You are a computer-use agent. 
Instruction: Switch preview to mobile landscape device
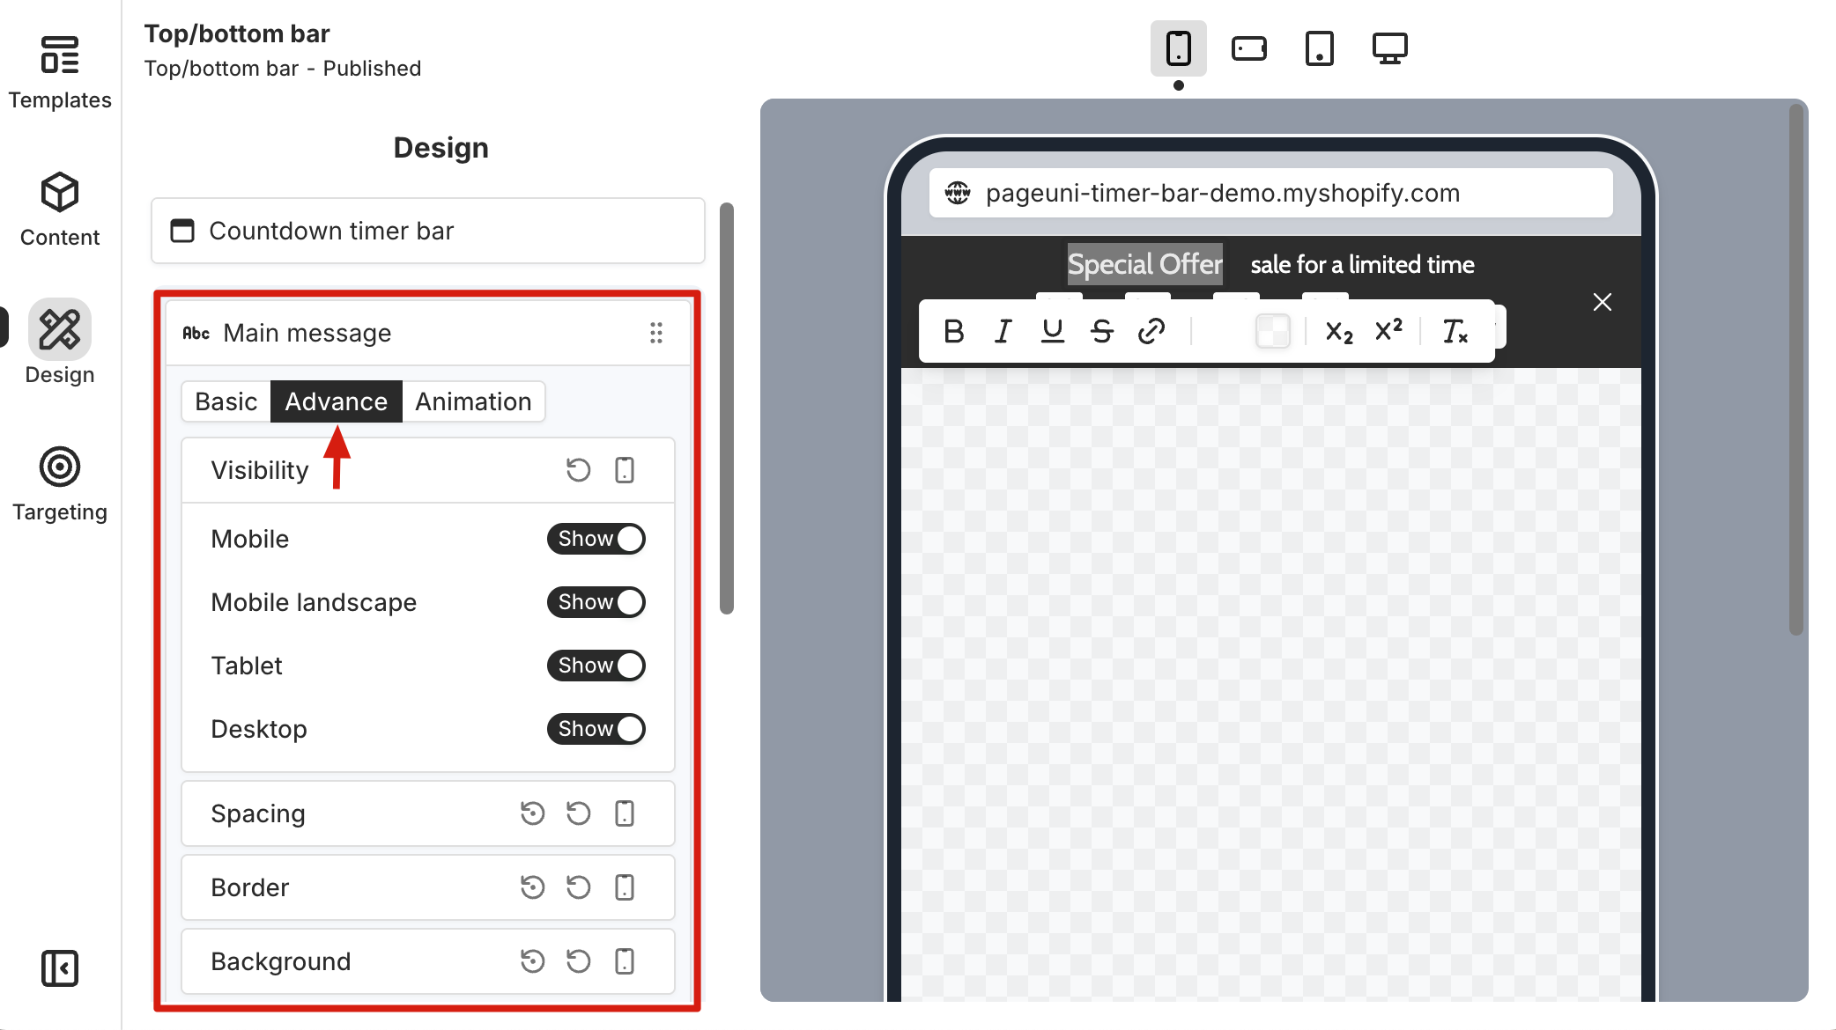pyautogui.click(x=1249, y=48)
